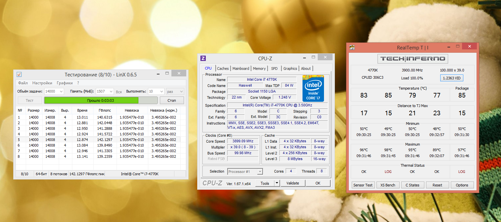Switch to the About tab in CPU-Z
Viewport: 501px width, 222px height.
point(306,69)
